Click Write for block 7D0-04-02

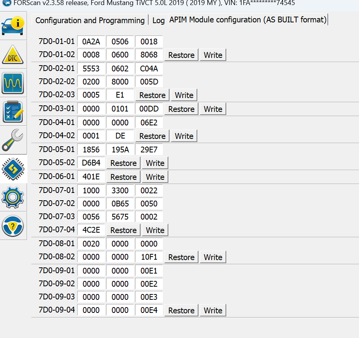click(184, 136)
